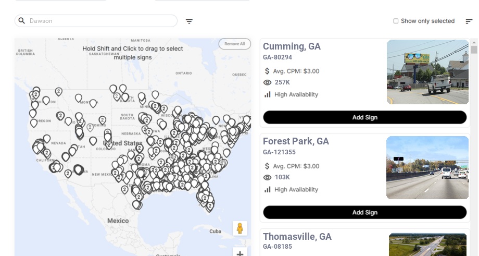The image size is (479, 256).
Task: Click Add Sign for Forest Park, GA
Action: click(x=364, y=212)
